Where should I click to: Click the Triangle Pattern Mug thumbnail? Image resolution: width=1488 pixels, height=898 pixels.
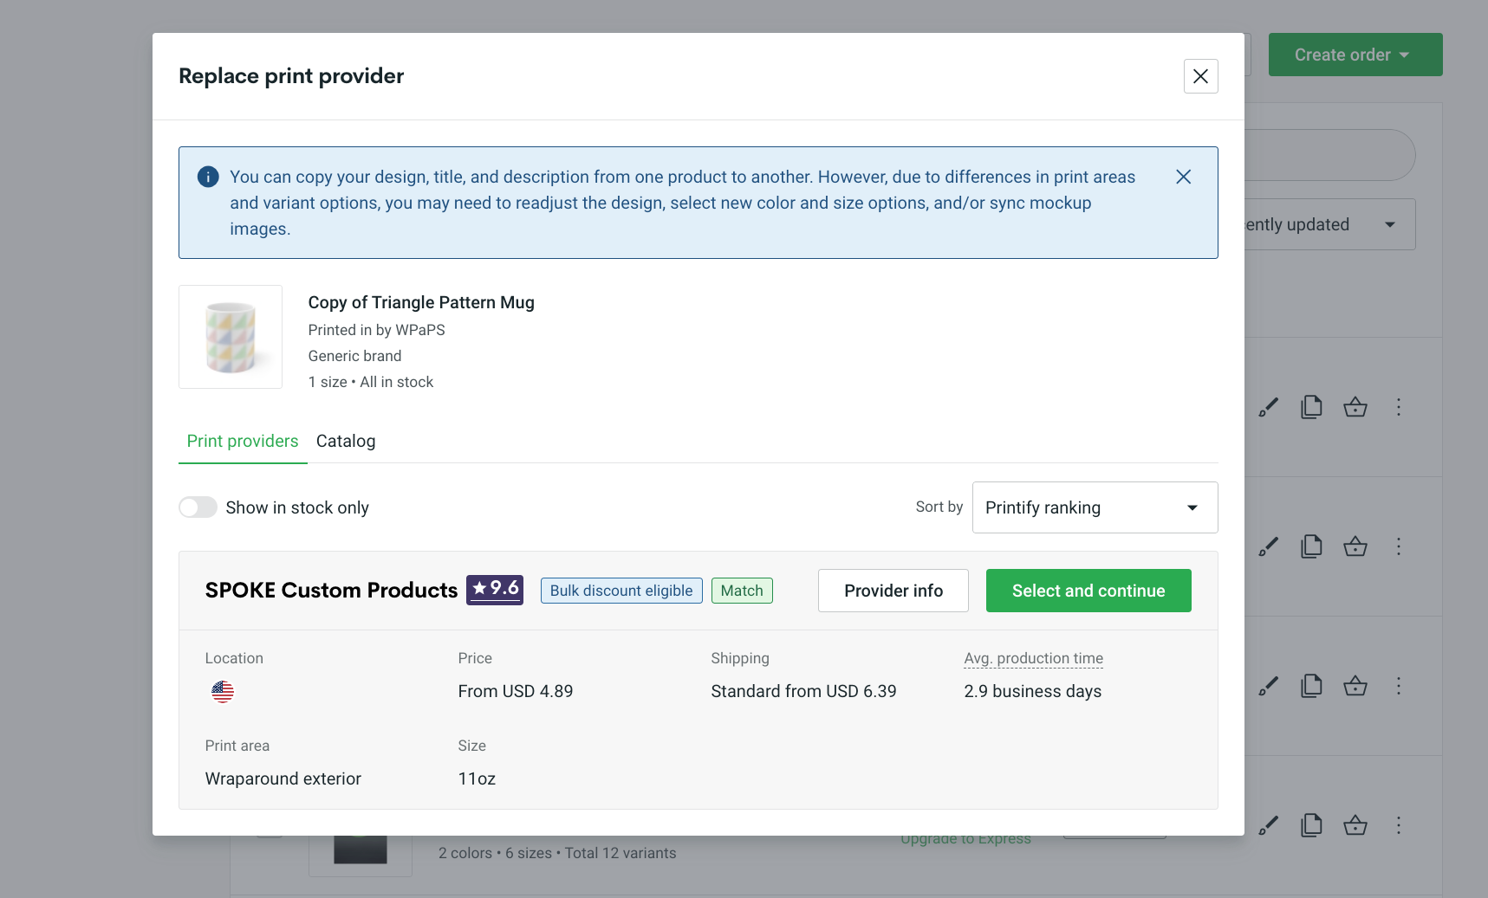coord(231,337)
